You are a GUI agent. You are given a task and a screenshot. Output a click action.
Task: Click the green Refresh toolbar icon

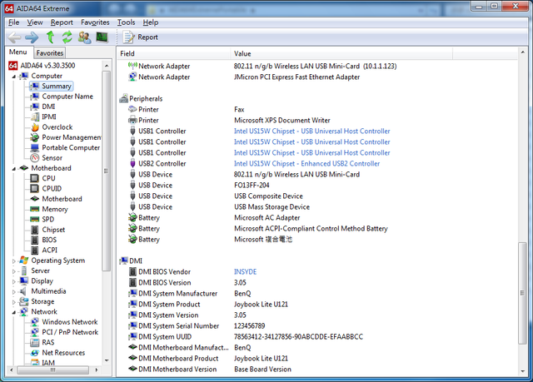pyautogui.click(x=67, y=37)
